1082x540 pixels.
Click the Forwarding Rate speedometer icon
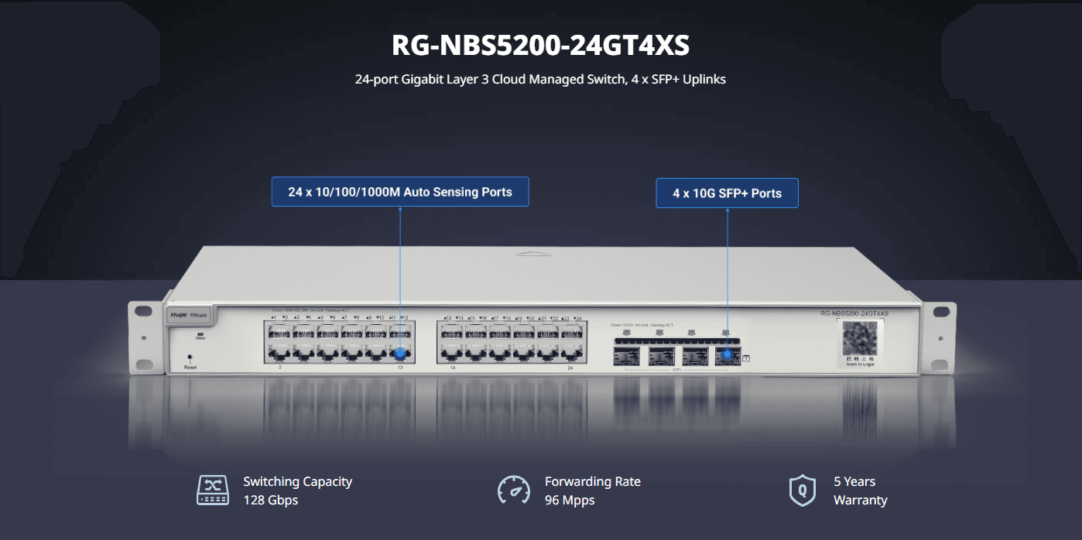[x=514, y=490]
